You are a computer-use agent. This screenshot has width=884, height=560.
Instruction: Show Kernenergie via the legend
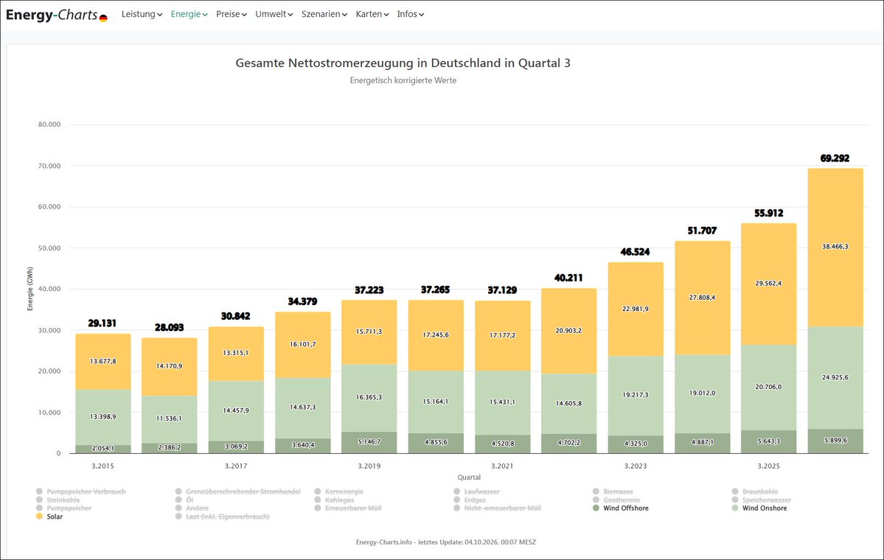[x=339, y=491]
